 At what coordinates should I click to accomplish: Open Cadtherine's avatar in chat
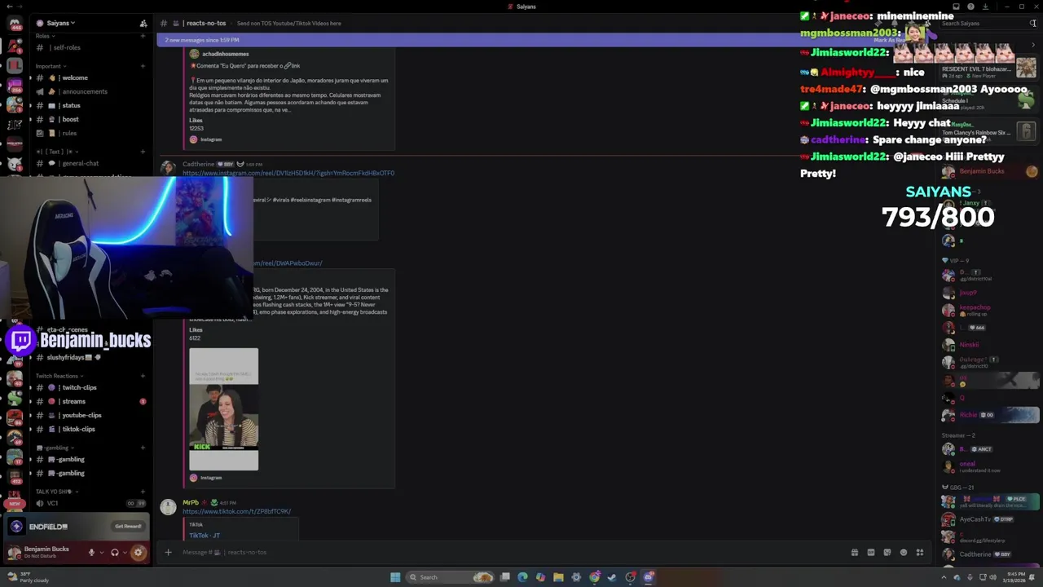point(168,168)
